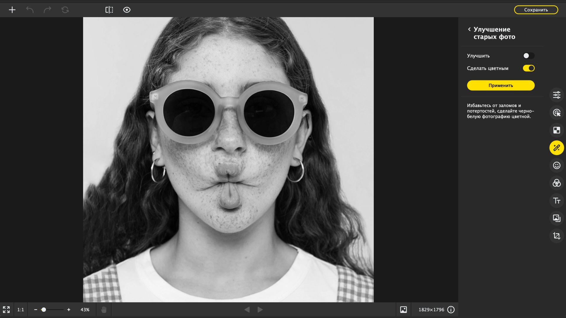Click the plus icon to add a photo
The height and width of the screenshot is (318, 566).
coord(12,10)
